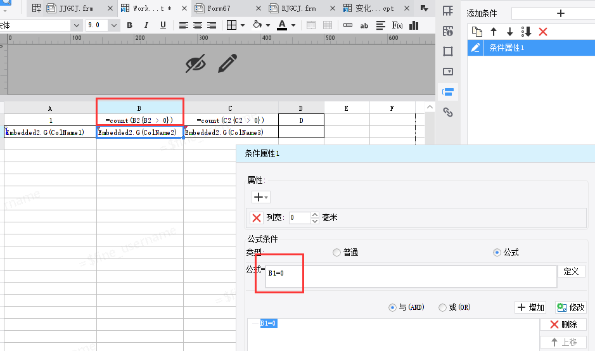595x351 pixels.
Task: Open the floating element square icon
Action: tap(448, 51)
